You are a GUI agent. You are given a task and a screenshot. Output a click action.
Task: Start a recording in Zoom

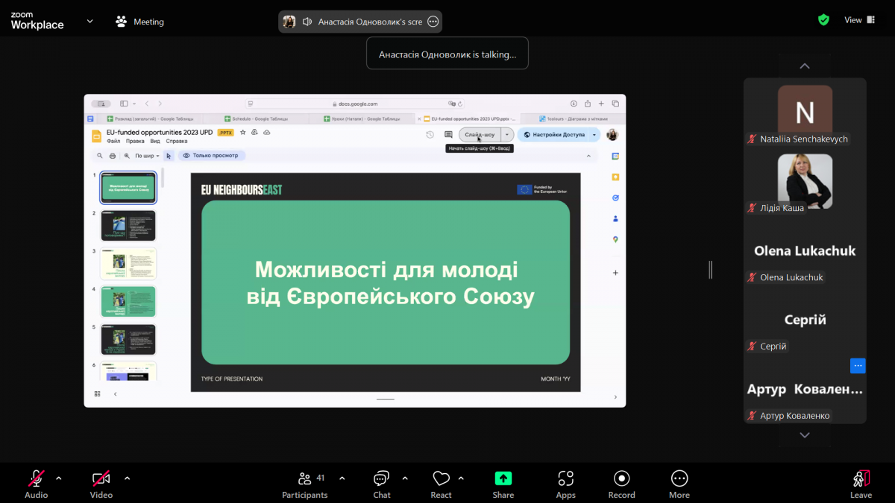tap(621, 483)
